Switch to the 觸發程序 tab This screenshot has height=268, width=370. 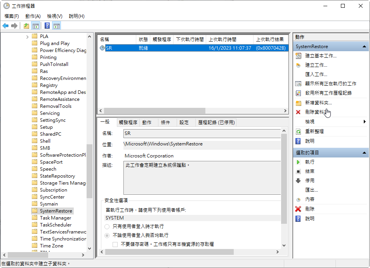pyautogui.click(x=128, y=123)
